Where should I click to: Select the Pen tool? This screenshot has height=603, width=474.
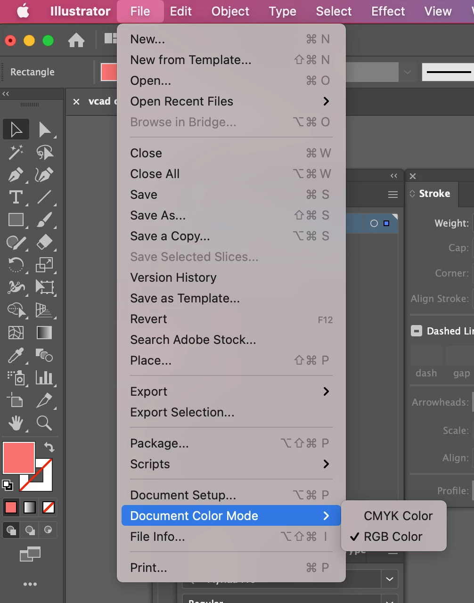point(16,174)
